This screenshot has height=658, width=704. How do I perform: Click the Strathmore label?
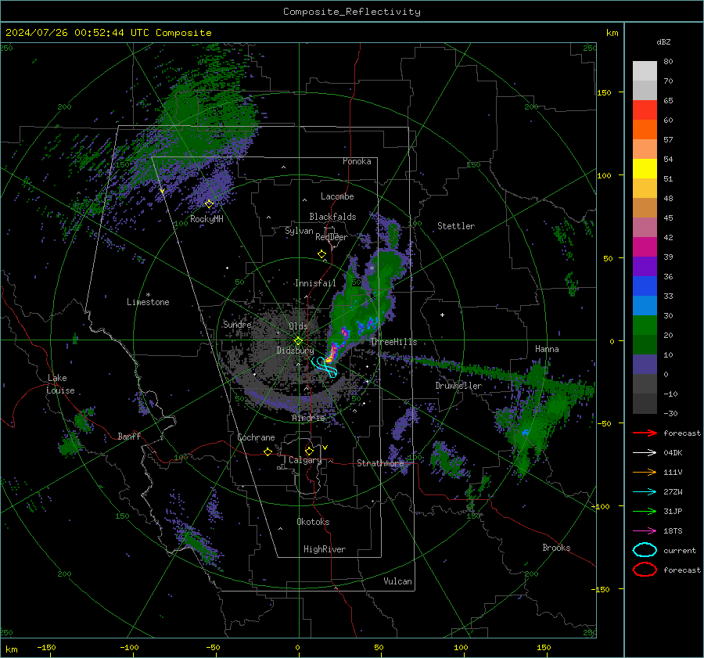click(x=381, y=463)
